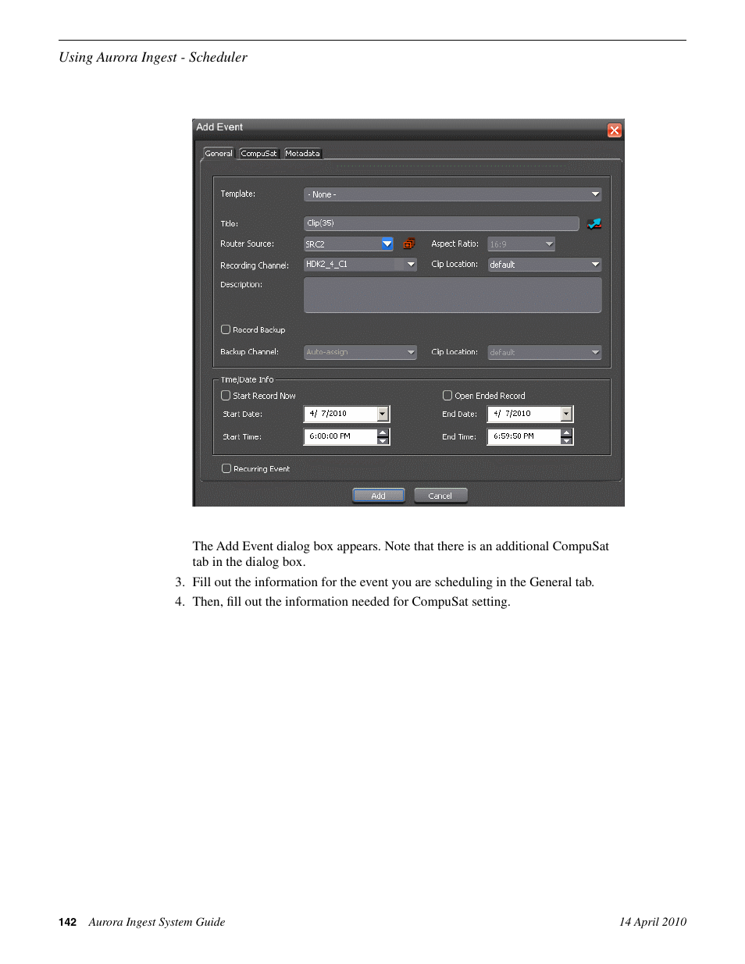The image size is (745, 964).
Task: Click the Add button
Action: [x=378, y=496]
